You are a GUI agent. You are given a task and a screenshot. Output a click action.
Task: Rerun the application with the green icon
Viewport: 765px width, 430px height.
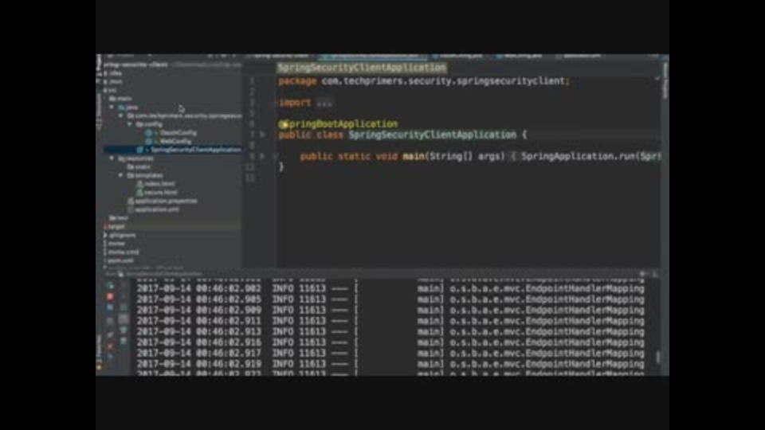110,286
